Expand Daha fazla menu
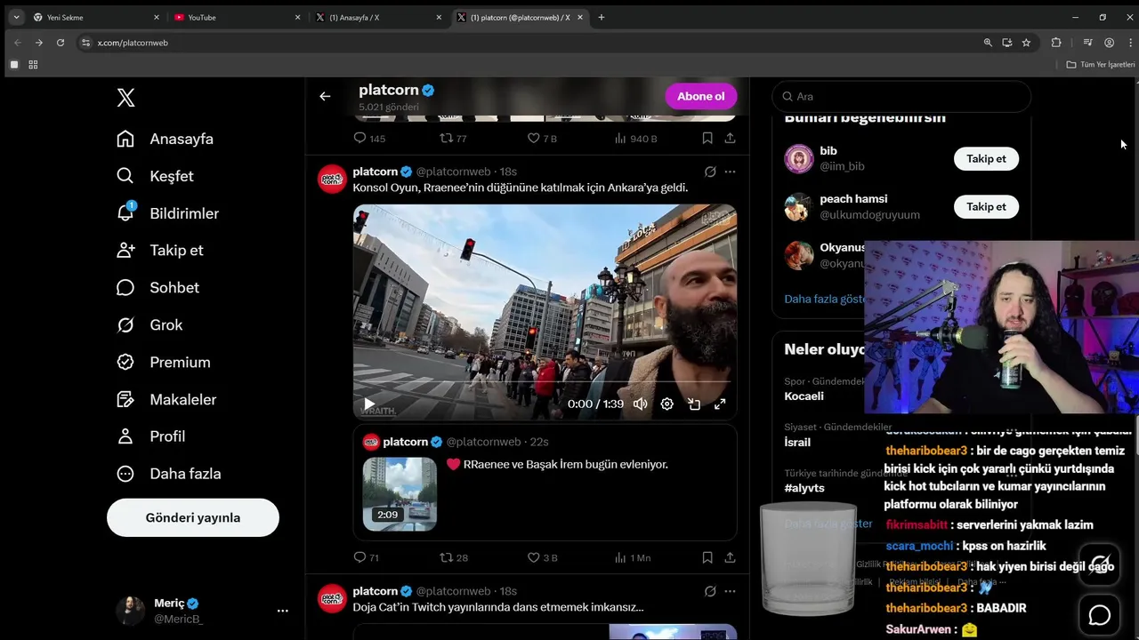The image size is (1139, 640). 169,473
